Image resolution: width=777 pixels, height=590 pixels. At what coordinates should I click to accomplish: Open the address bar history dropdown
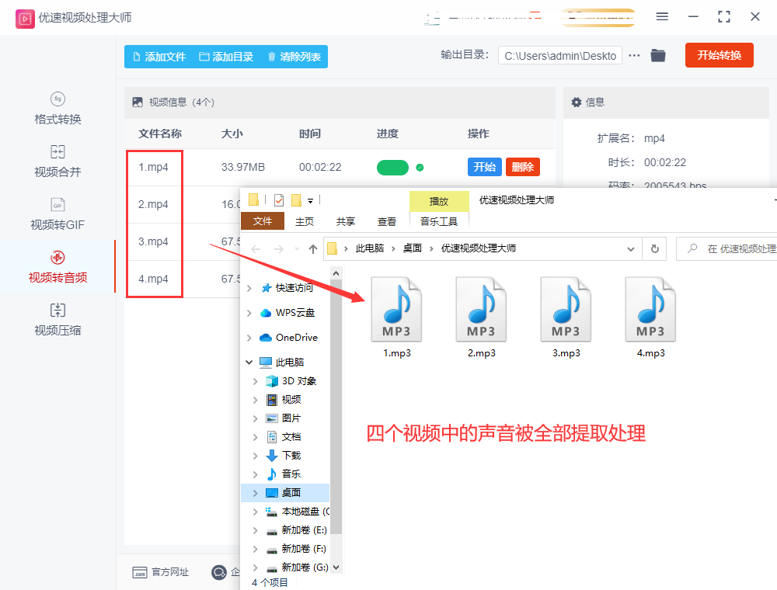pyautogui.click(x=631, y=248)
